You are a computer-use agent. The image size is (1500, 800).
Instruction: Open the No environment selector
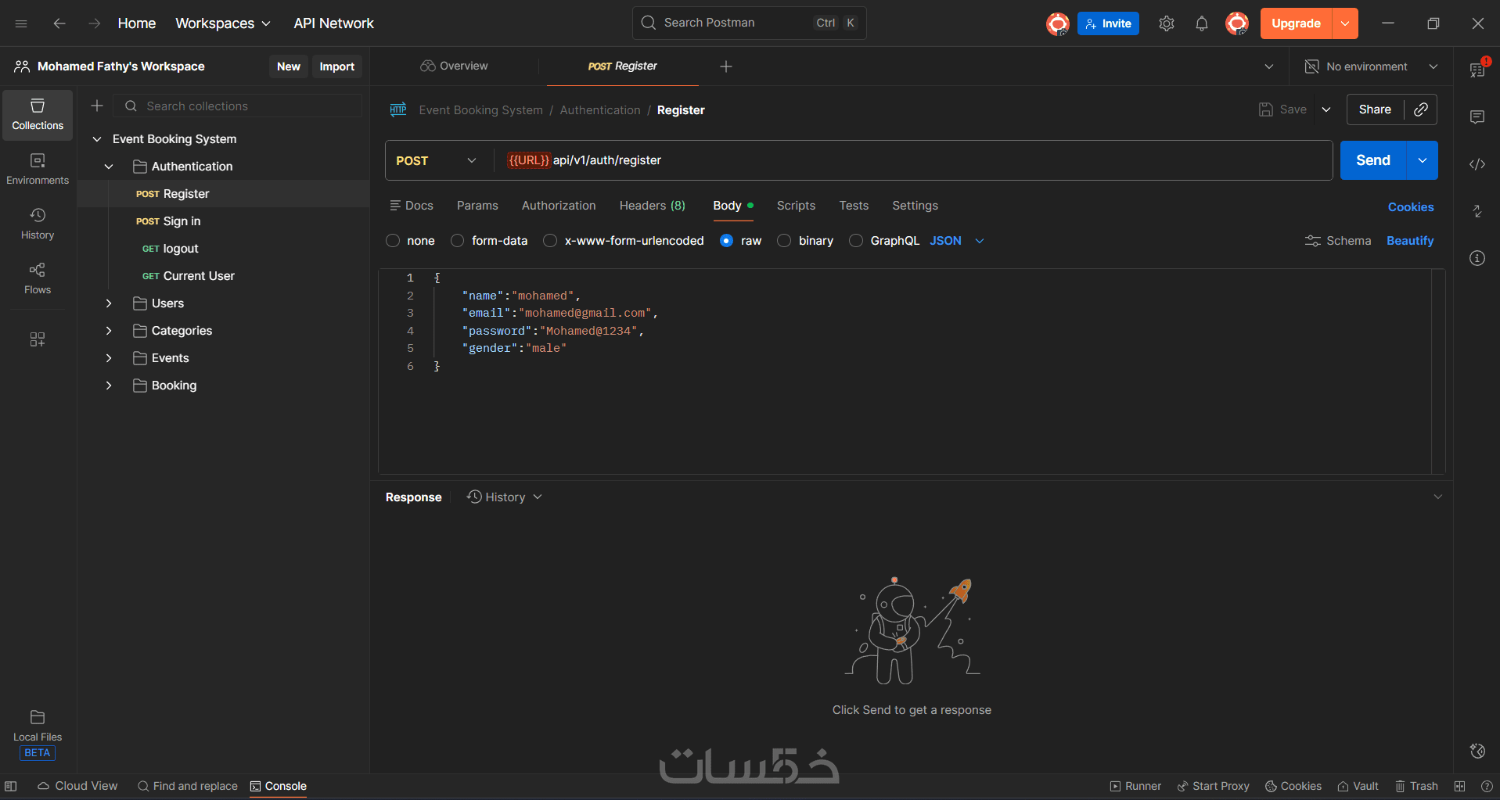point(1372,66)
